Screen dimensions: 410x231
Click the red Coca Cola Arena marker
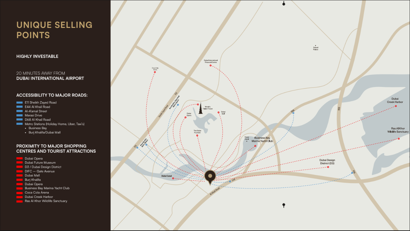pyautogui.click(x=155, y=72)
